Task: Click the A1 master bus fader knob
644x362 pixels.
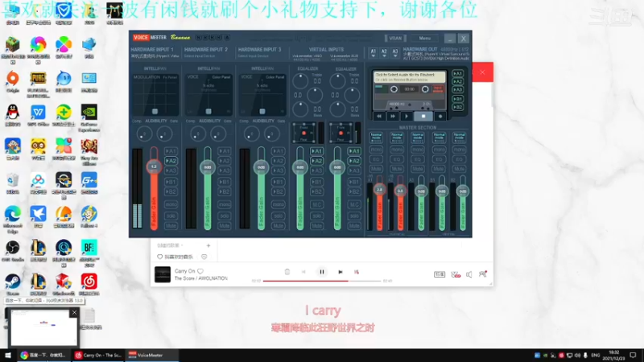Action: coord(379,190)
